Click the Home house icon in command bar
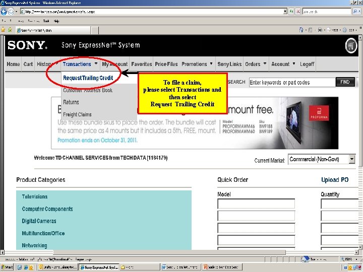The image size is (363, 272). [301, 30]
